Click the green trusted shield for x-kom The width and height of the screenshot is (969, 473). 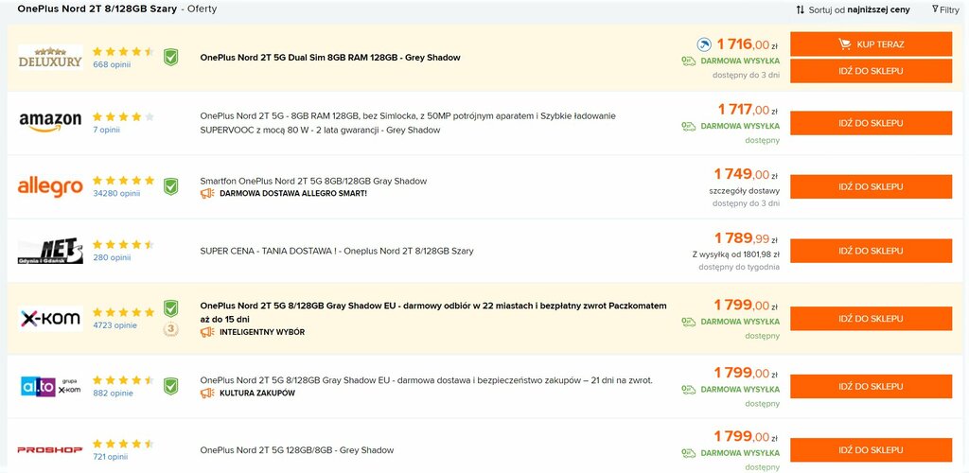pyautogui.click(x=170, y=308)
